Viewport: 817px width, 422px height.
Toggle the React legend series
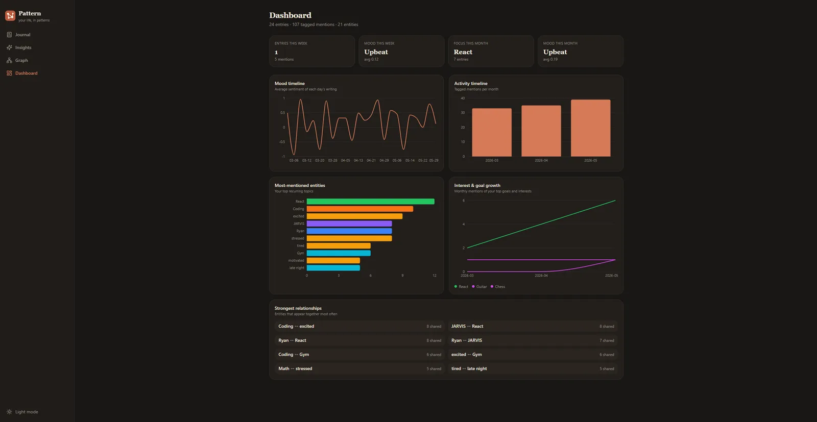tap(461, 287)
